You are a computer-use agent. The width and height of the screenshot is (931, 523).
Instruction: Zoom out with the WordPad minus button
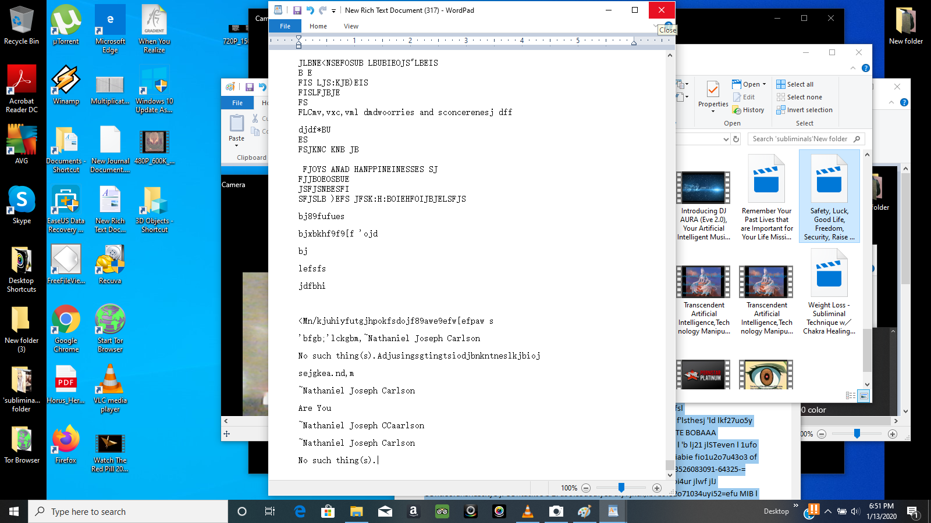point(586,488)
